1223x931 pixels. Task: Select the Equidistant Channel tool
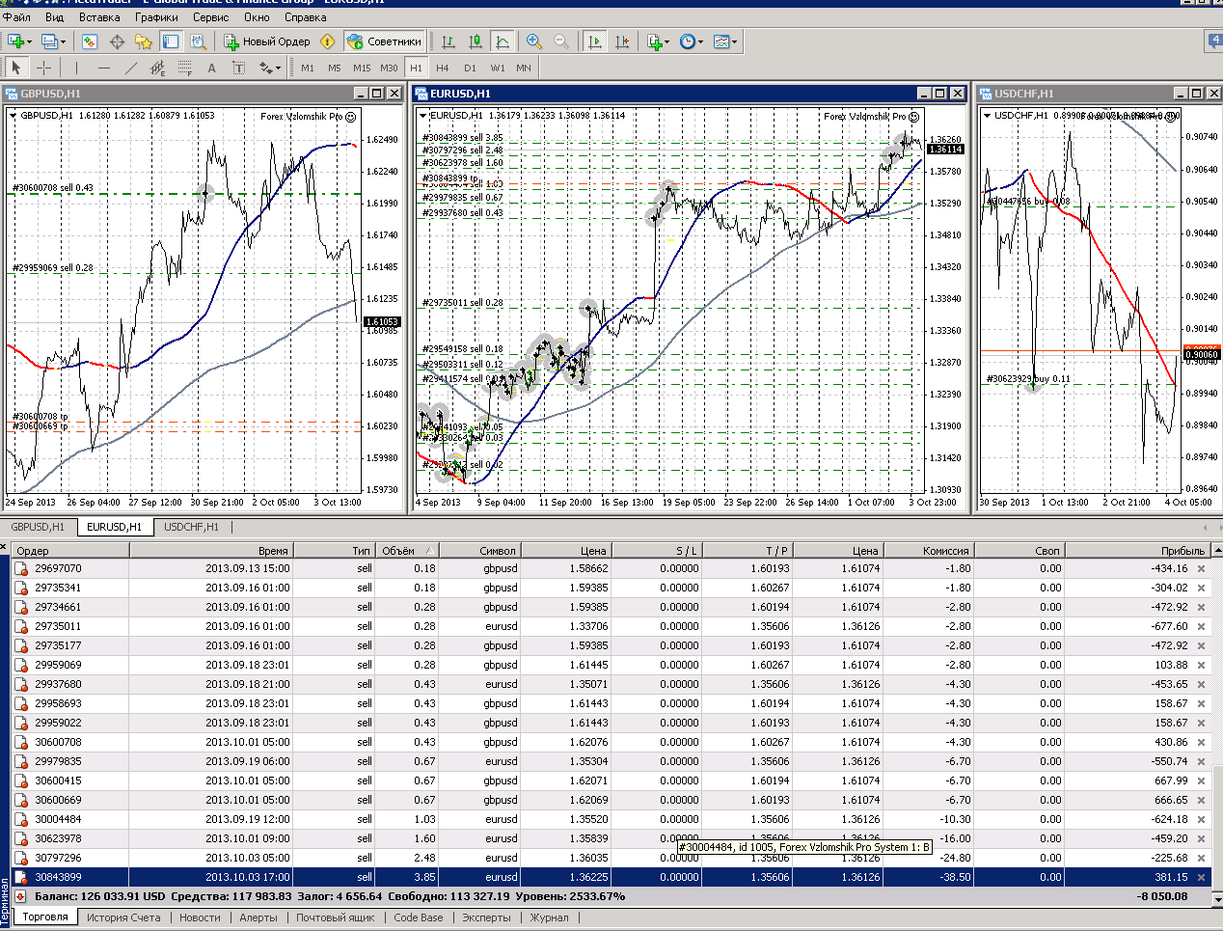click(157, 68)
